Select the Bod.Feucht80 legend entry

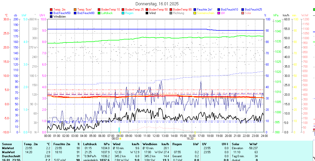pyautogui.click(x=86, y=13)
